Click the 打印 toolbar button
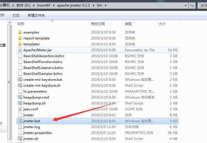 [16, 15]
